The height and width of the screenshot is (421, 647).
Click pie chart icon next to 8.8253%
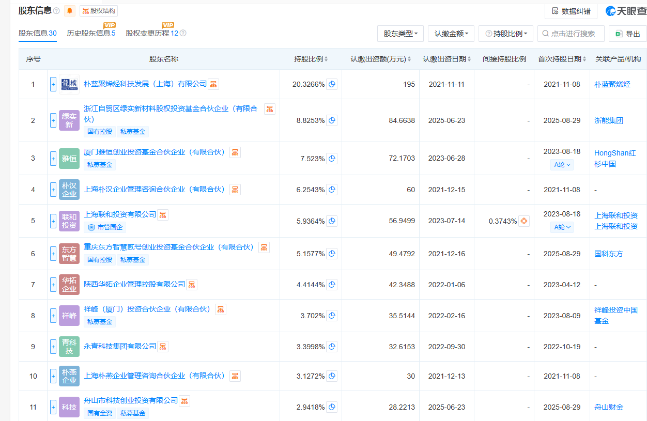(x=332, y=120)
